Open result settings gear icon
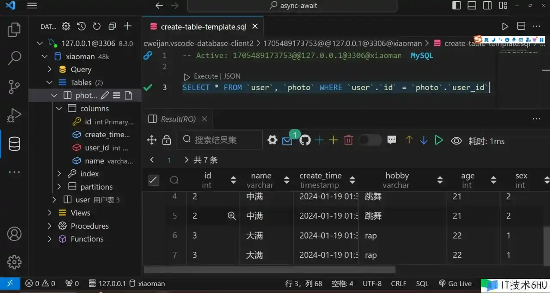The width and height of the screenshot is (550, 293). pos(272,140)
